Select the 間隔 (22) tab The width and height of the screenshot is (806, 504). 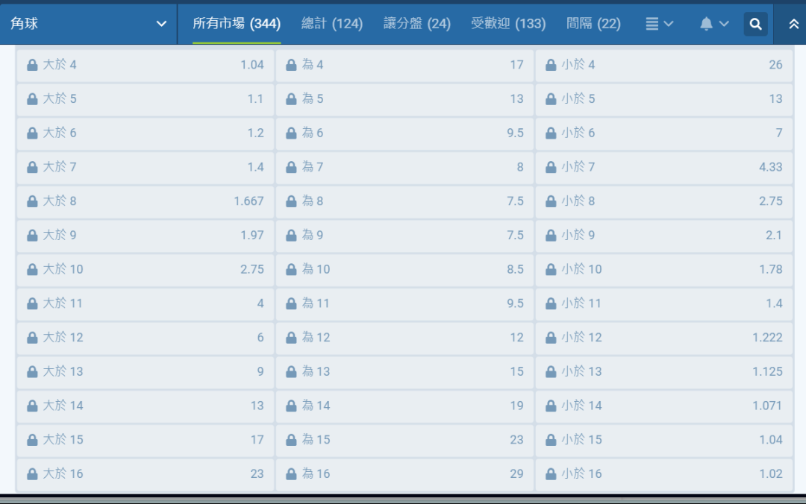[x=593, y=24]
